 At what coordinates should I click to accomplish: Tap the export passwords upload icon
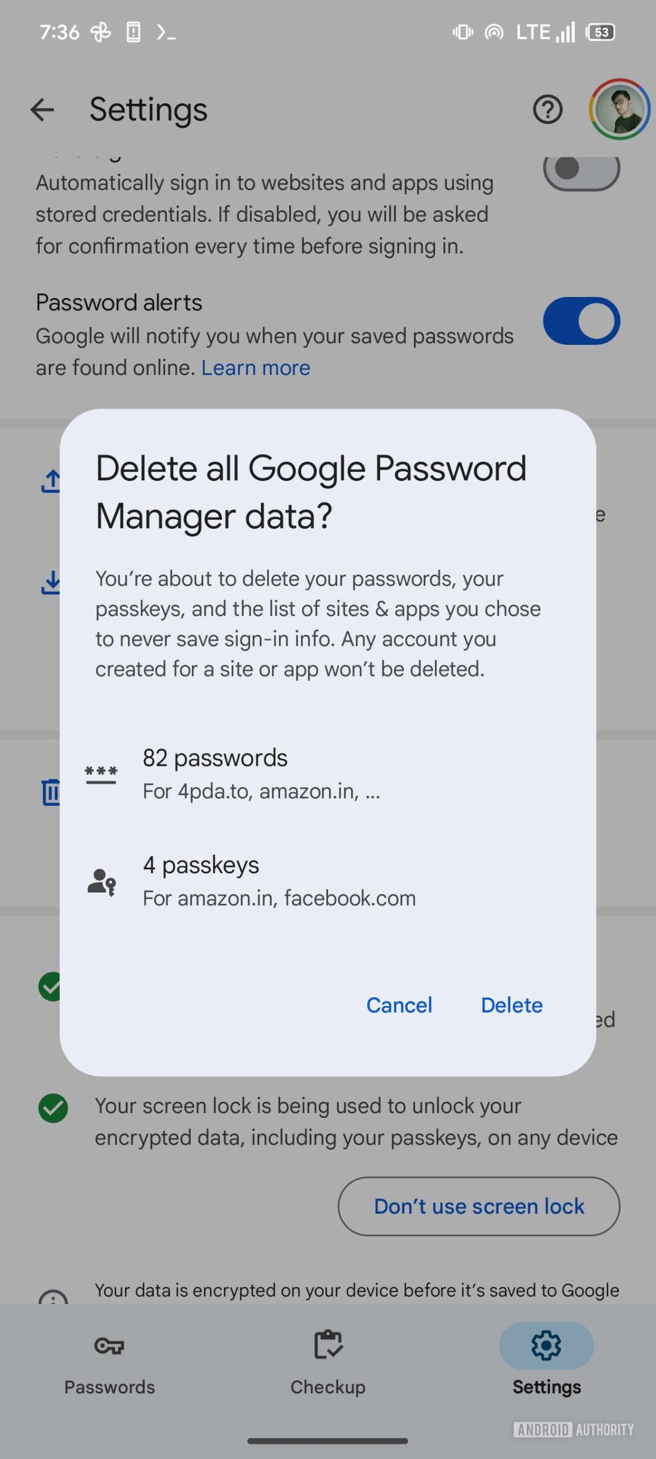(x=51, y=481)
